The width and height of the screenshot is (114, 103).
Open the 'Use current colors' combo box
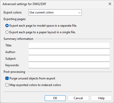point(55,12)
